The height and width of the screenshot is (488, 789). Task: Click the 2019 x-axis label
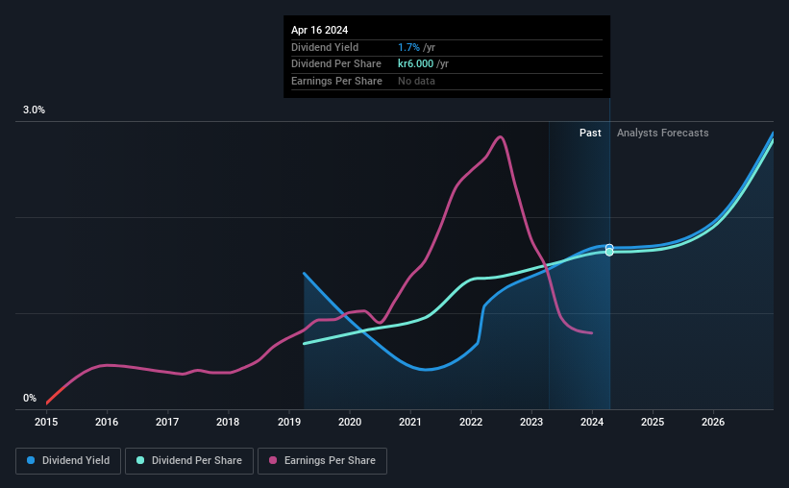[x=289, y=422]
